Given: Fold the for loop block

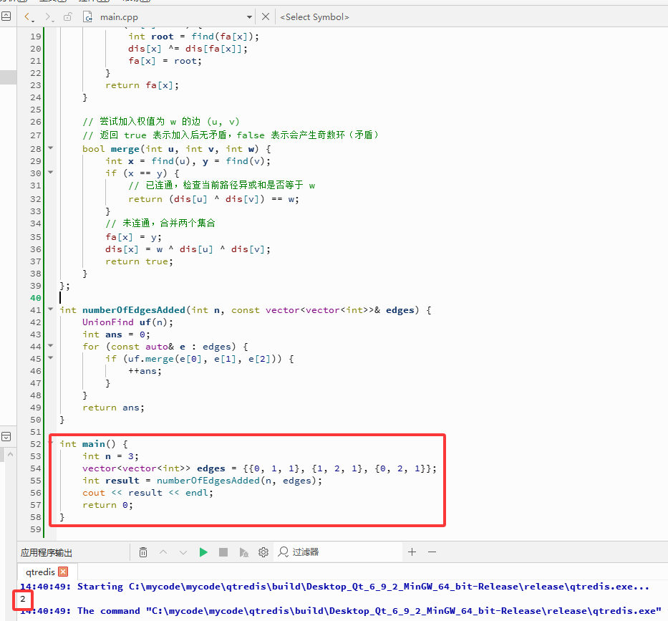Looking at the screenshot, I should [50, 346].
